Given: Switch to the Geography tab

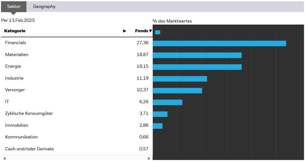Looking at the screenshot, I should pos(44,7).
